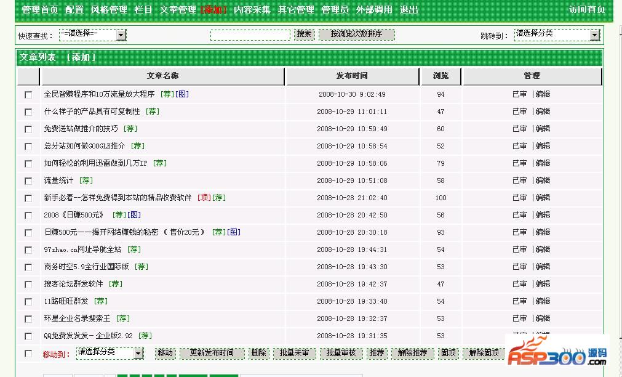Select the 97zhao.cn网址导航全站 row checkbox

coord(28,250)
